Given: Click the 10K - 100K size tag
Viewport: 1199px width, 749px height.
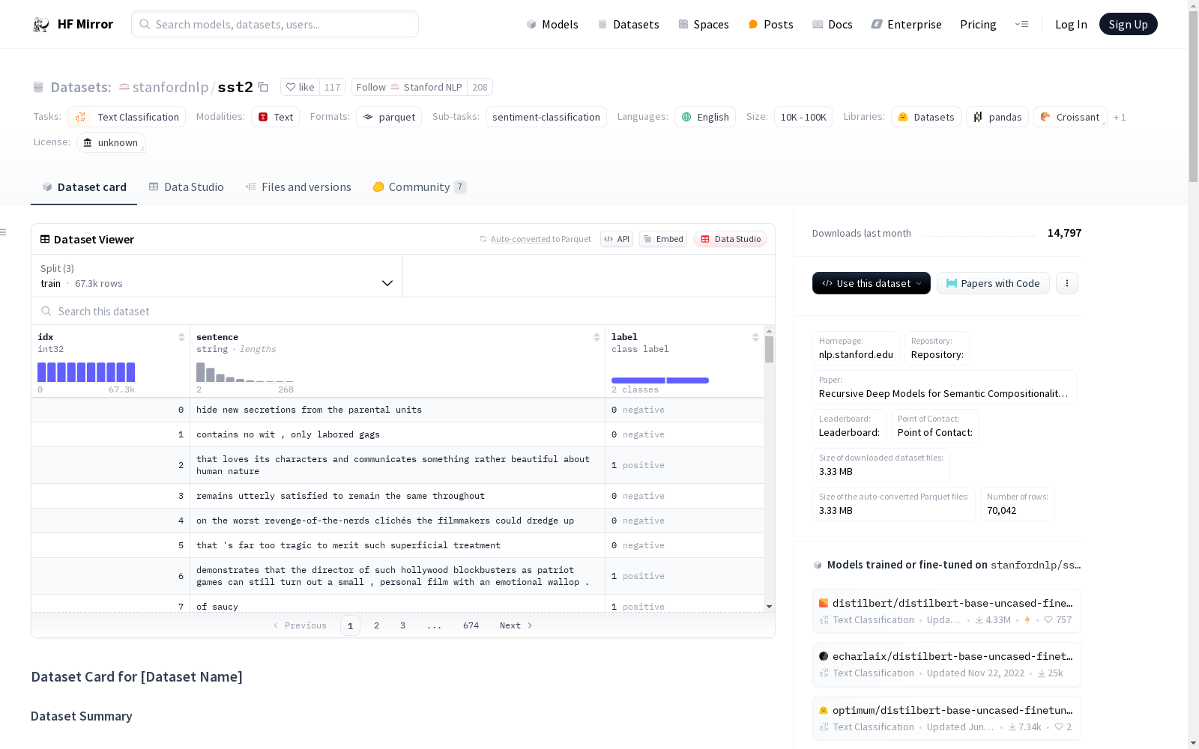Looking at the screenshot, I should [803, 117].
